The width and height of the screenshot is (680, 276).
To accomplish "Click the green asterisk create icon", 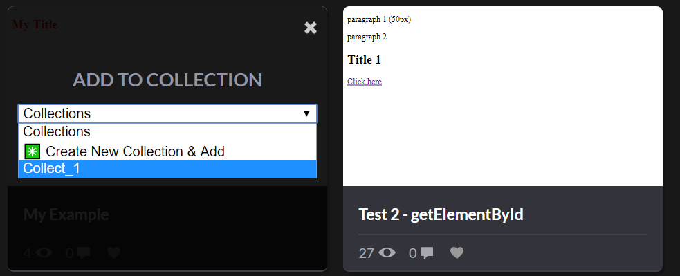I will [32, 151].
